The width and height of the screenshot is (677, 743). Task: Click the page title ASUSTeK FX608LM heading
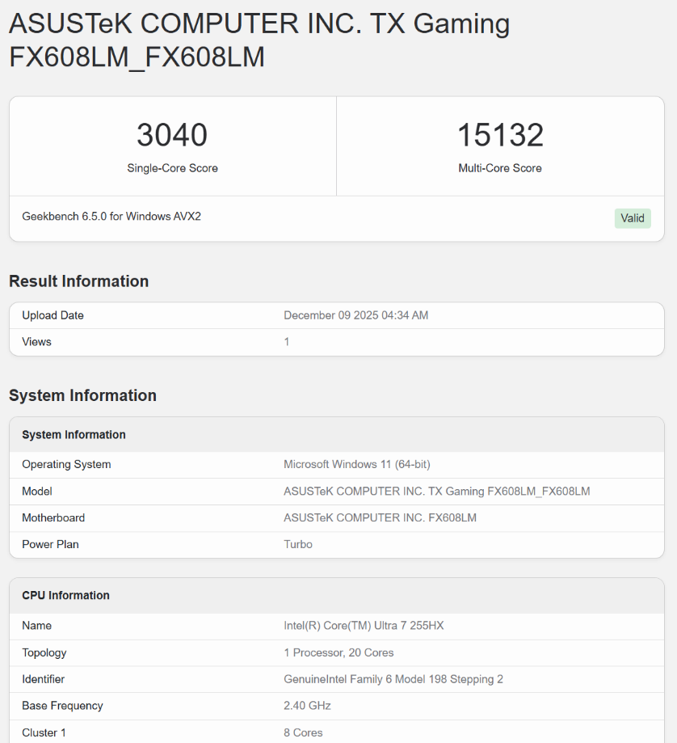point(259,40)
